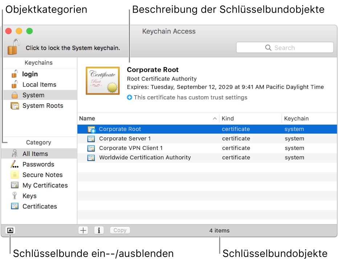Viewport: 338px width, 262px height.
Task: Sort by the Keychain column header
Action: coord(310,118)
